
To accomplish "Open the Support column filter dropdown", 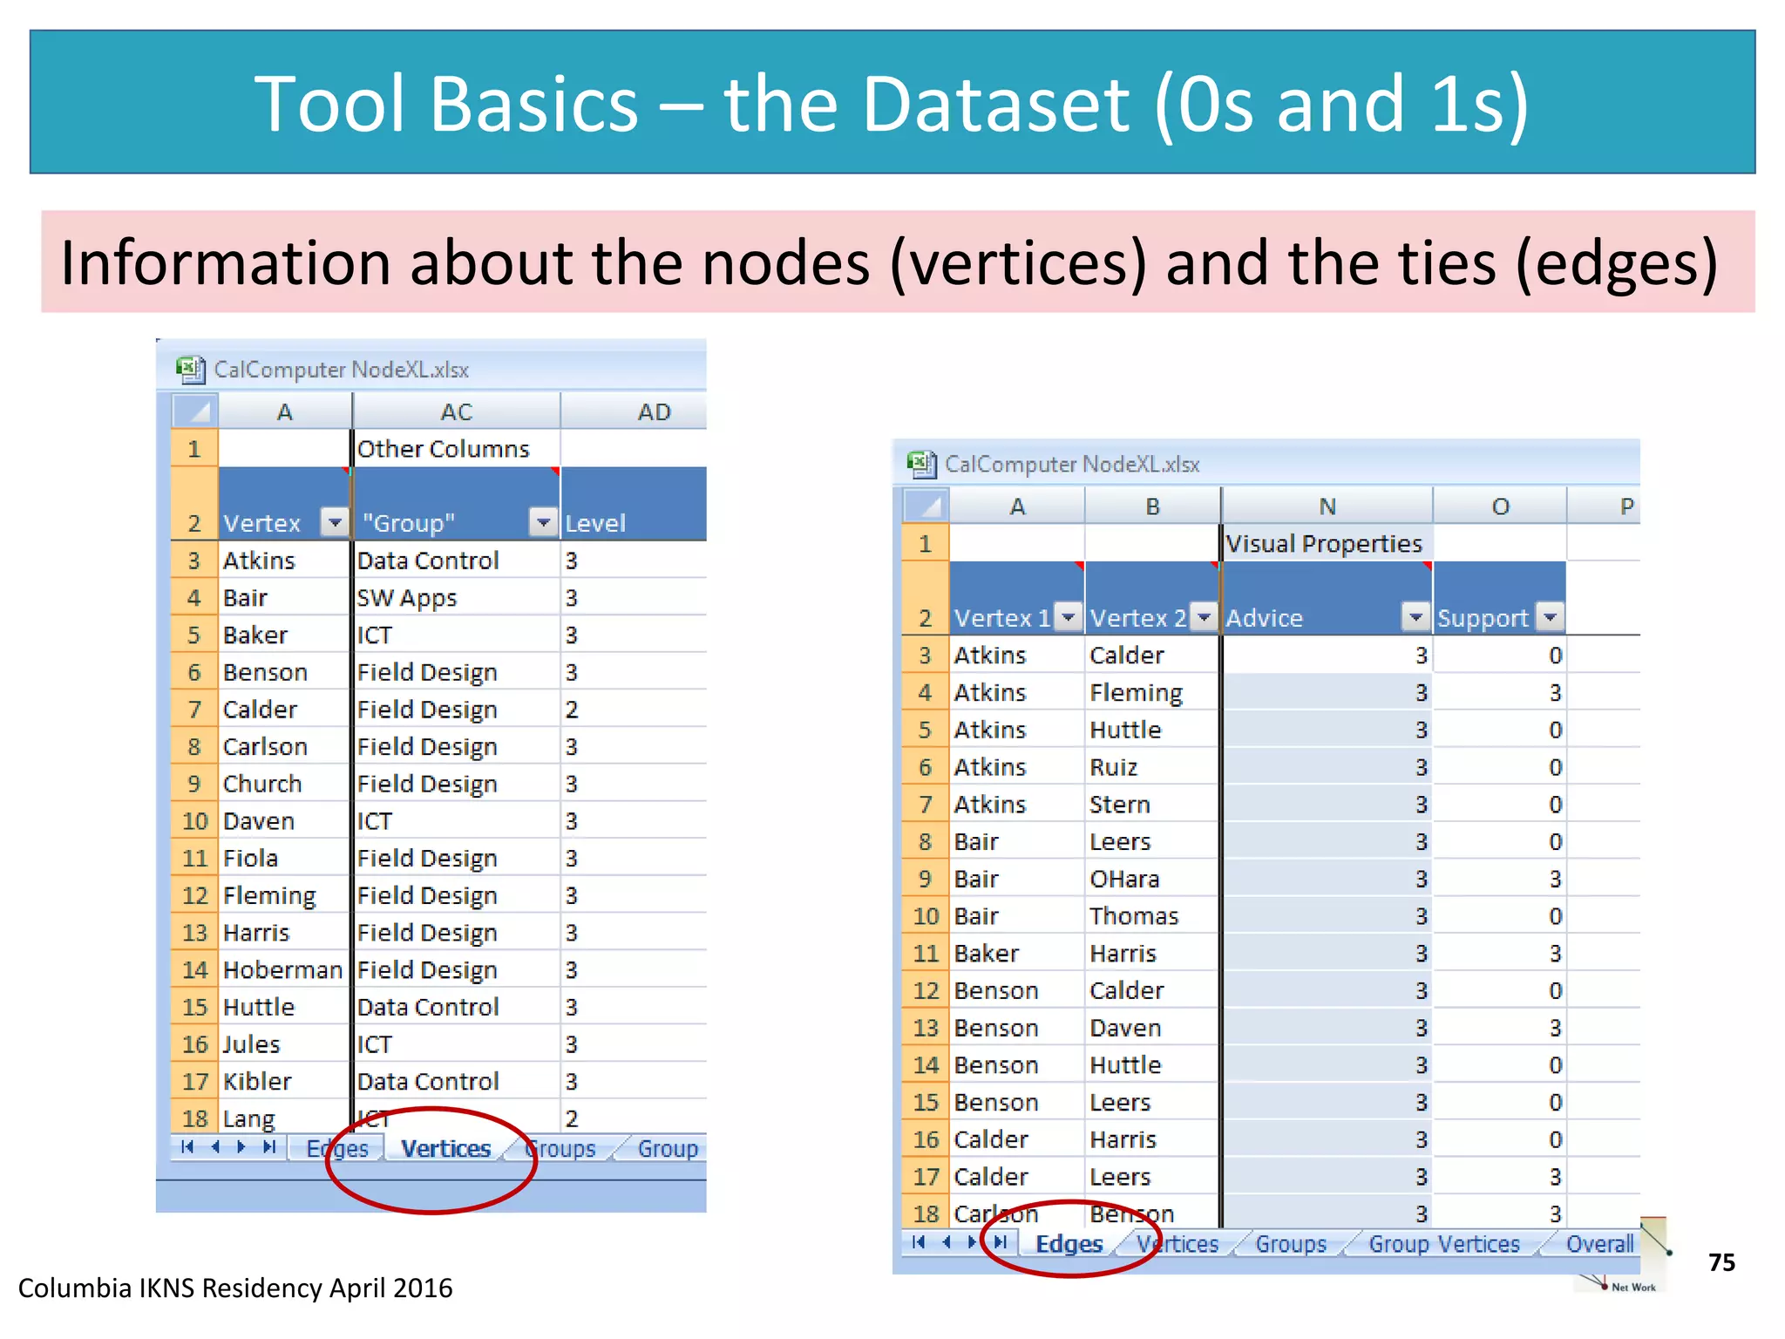I will point(1549,617).
